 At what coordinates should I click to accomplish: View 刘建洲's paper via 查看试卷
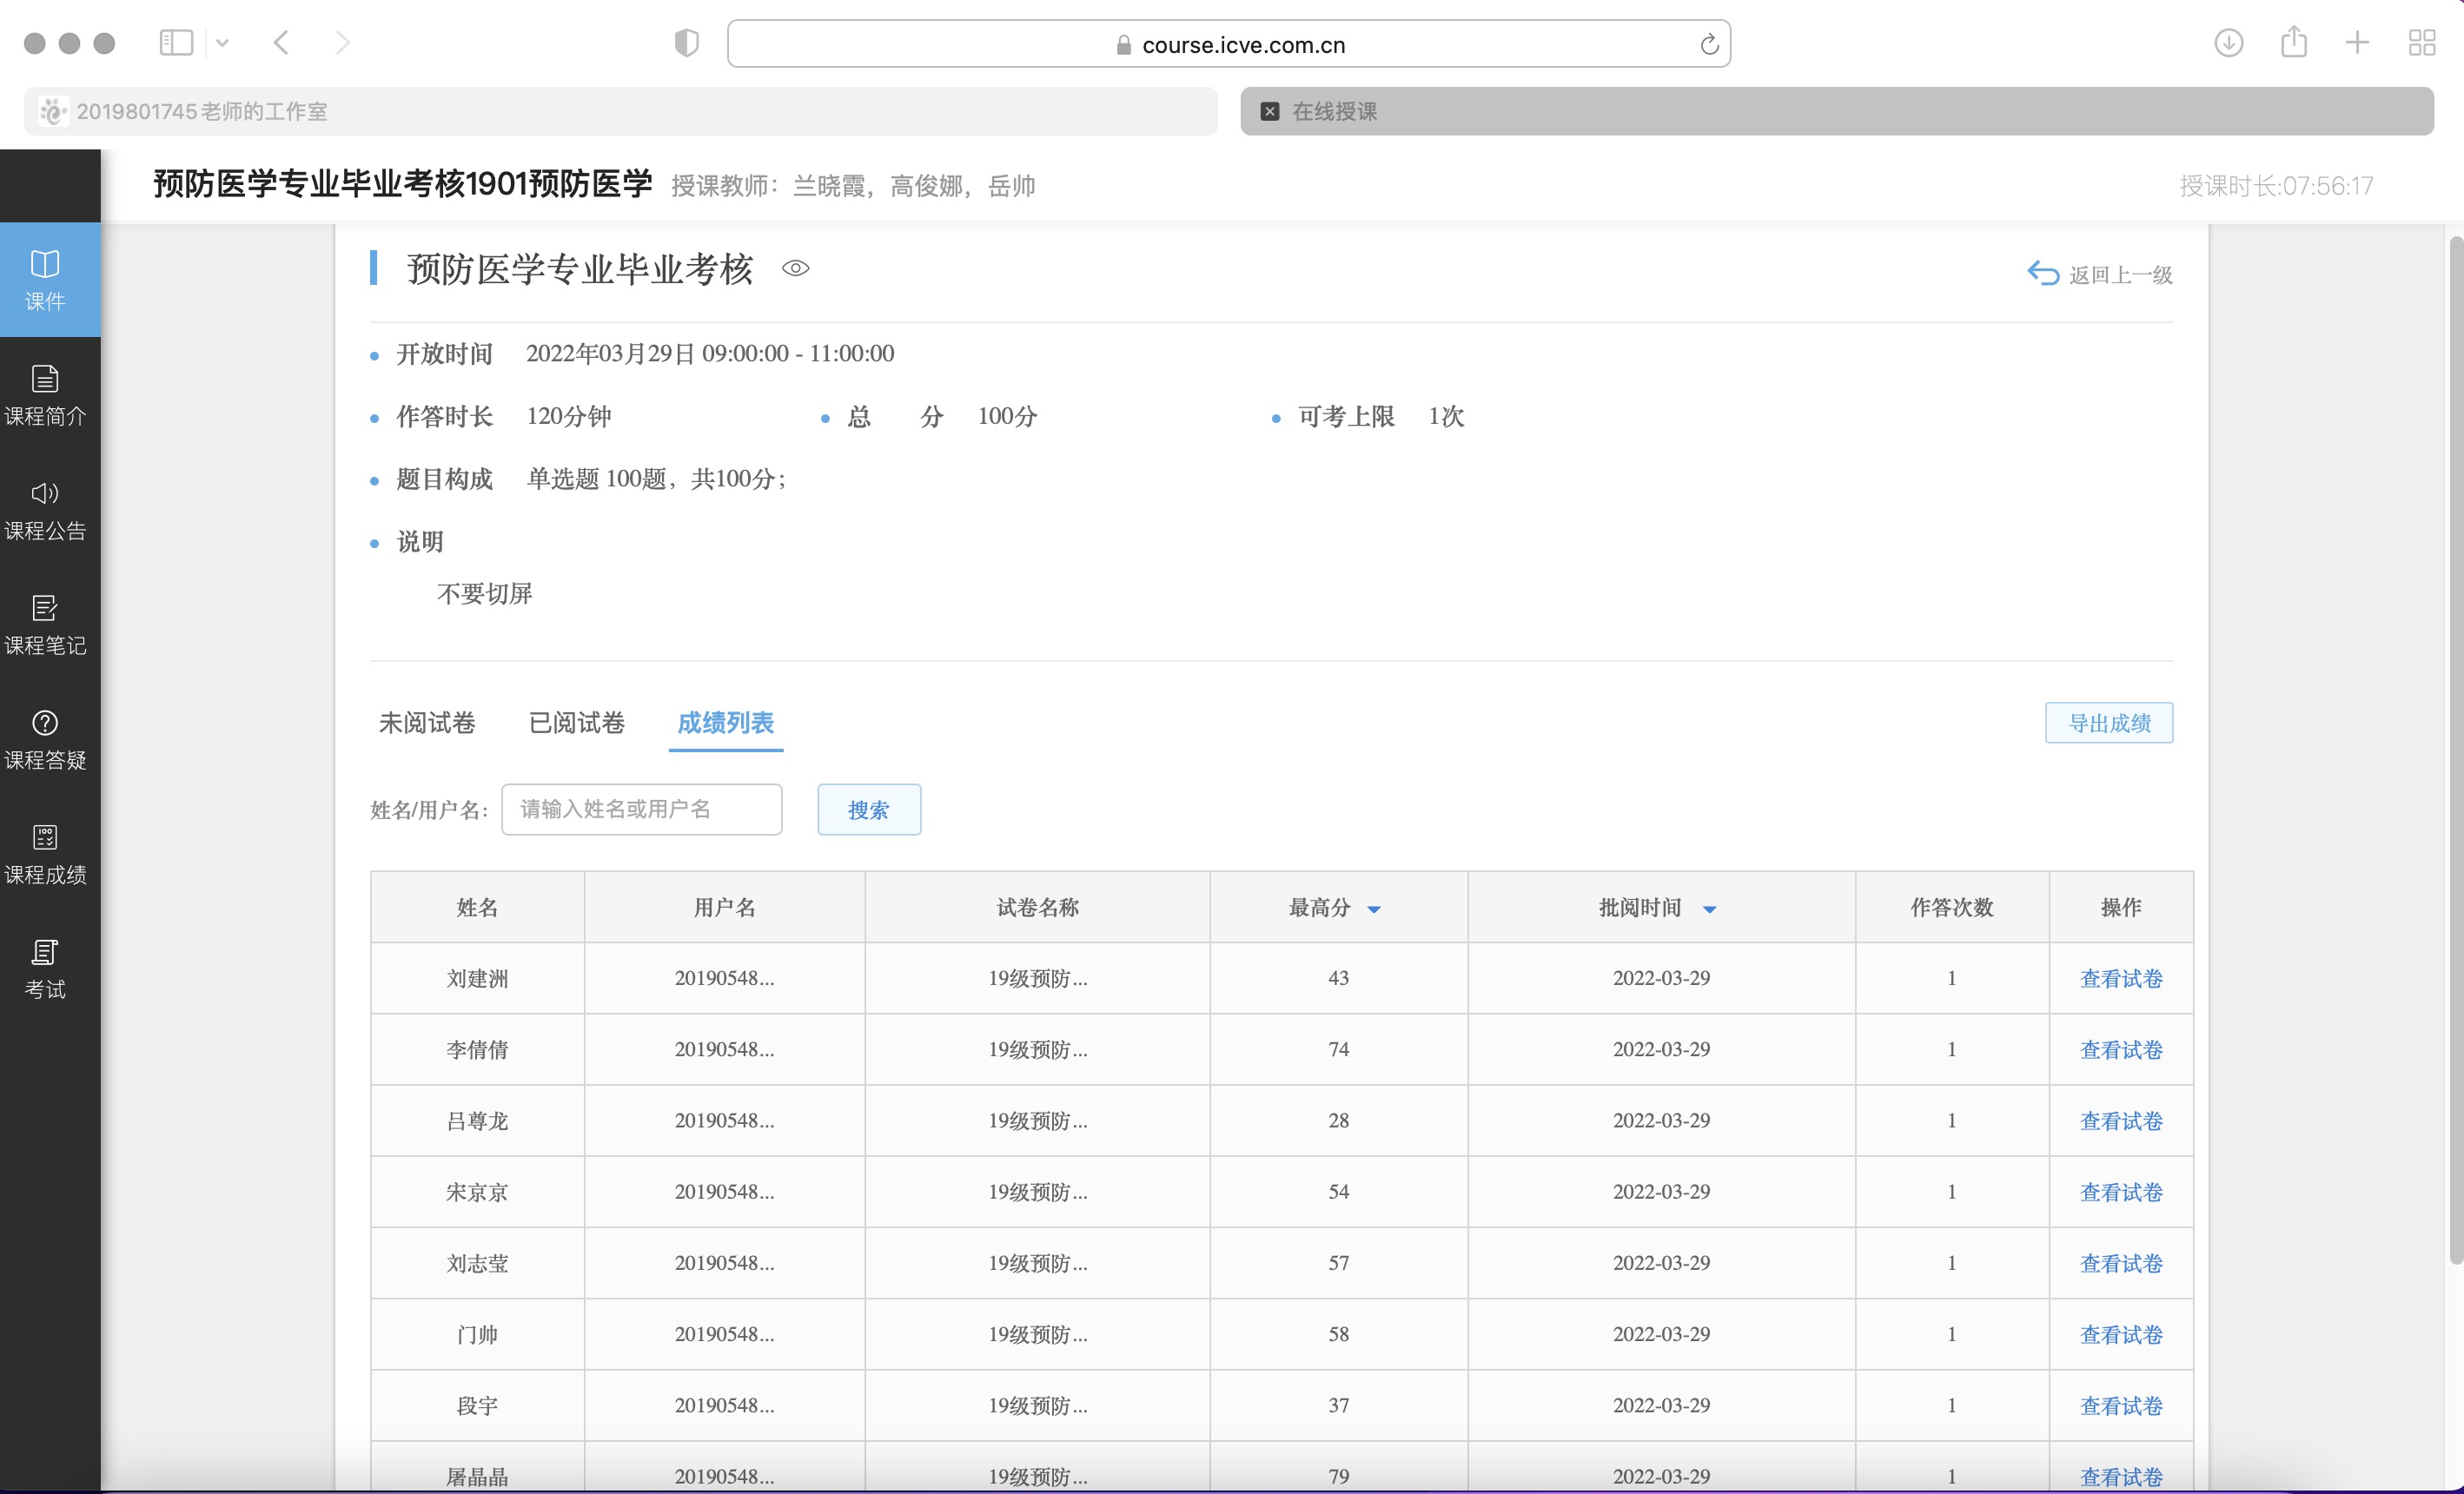coord(2120,979)
